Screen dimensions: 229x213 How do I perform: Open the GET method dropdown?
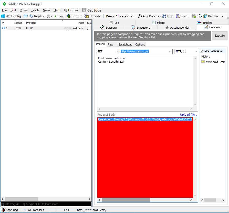coord(108,51)
